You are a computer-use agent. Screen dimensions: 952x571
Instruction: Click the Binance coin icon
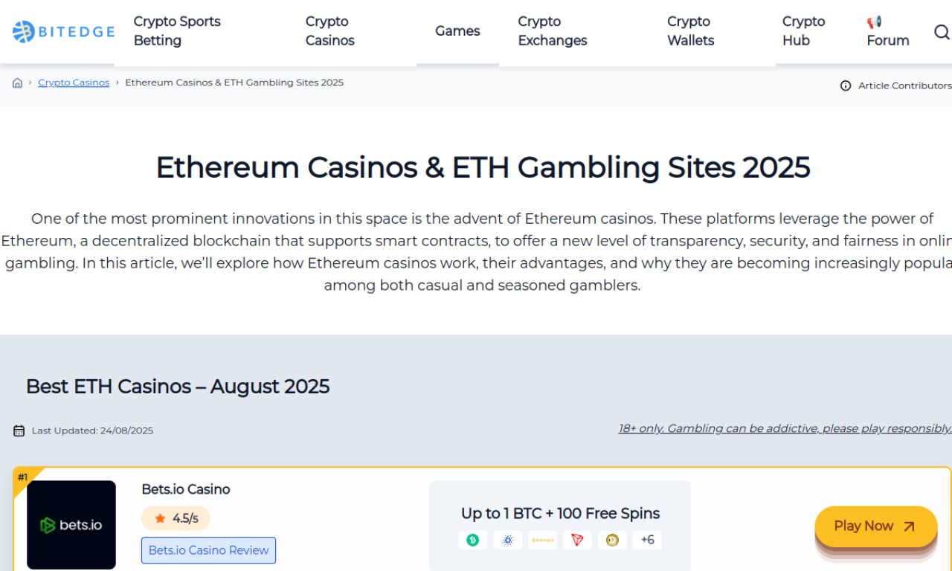click(543, 541)
